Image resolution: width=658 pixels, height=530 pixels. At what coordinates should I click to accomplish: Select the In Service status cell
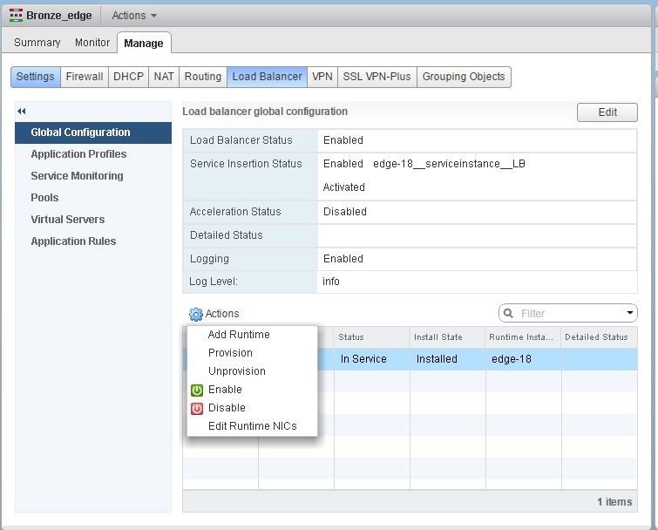(372, 359)
